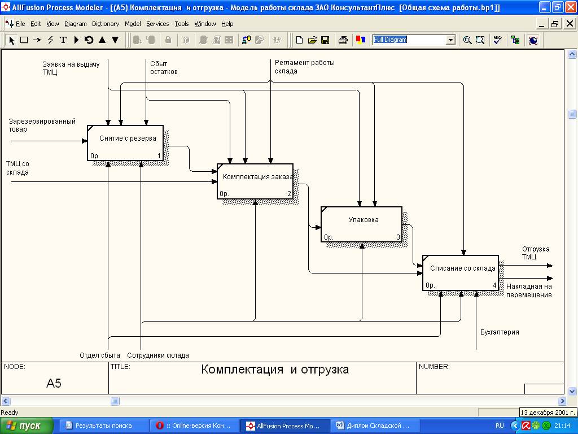
Task: Select the 'Упаковка' activity box
Action: (x=362, y=224)
